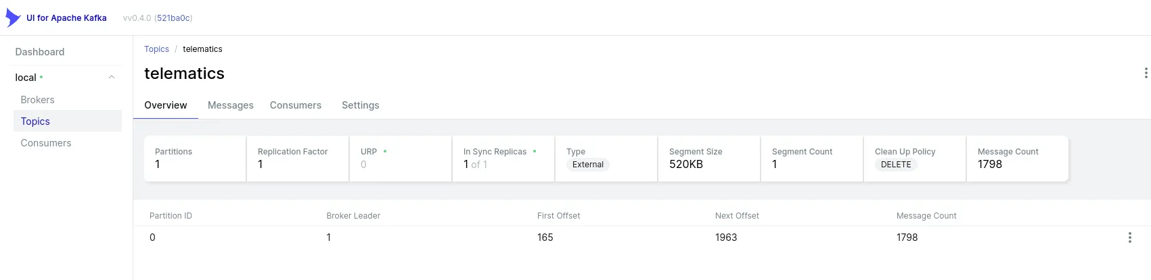The width and height of the screenshot is (1151, 280).
Task: Click the Topics breadcrumb link
Action: tap(156, 49)
